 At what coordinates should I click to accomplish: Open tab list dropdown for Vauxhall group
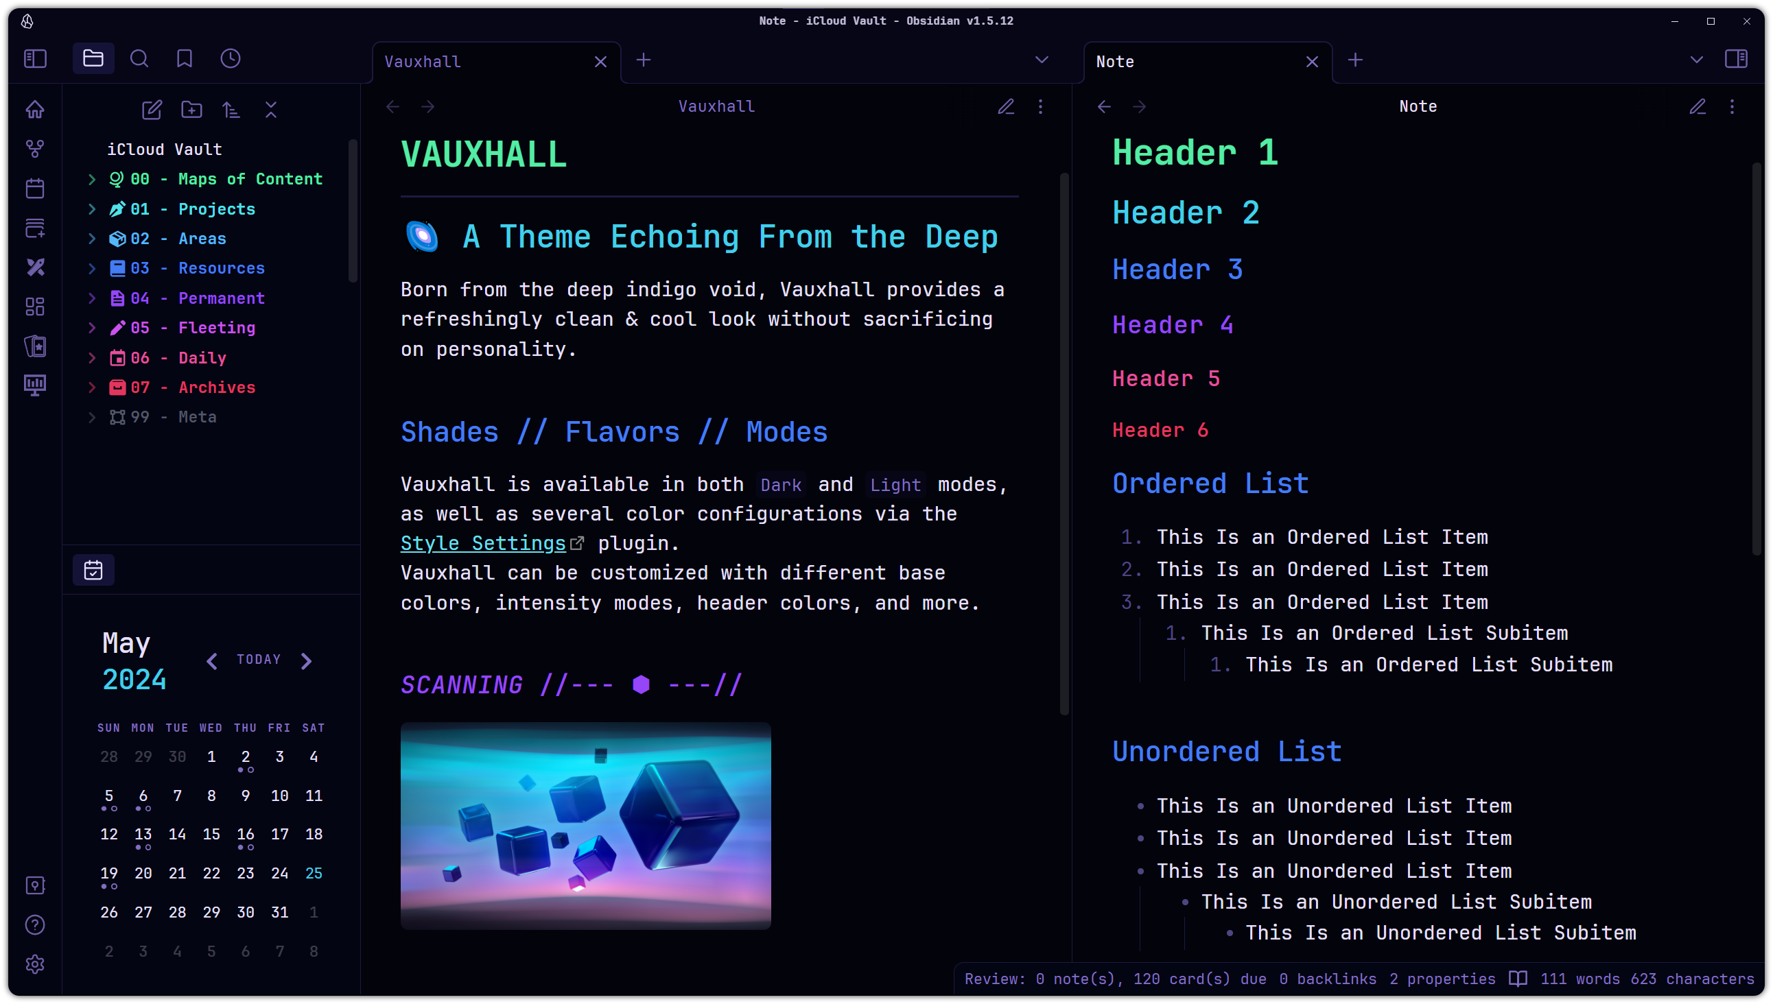pyautogui.click(x=1042, y=60)
